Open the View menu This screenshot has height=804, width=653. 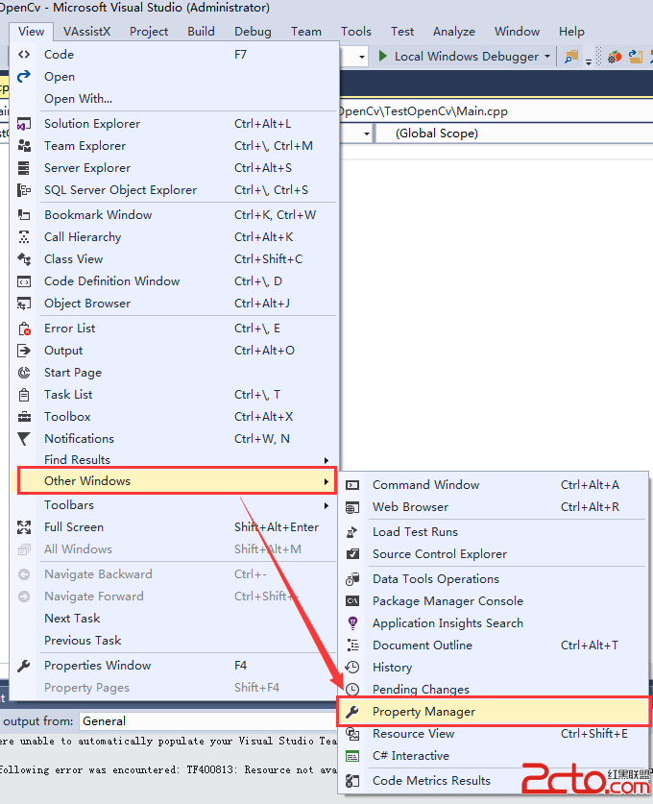tap(31, 32)
